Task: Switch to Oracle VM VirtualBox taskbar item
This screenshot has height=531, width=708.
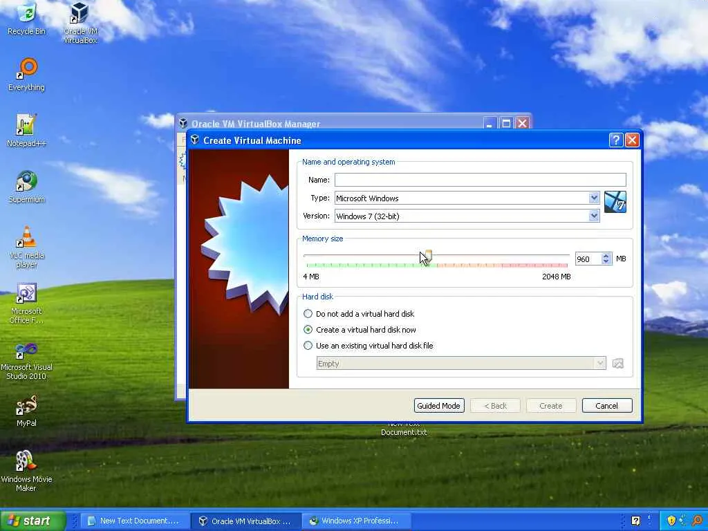Action: (245, 521)
